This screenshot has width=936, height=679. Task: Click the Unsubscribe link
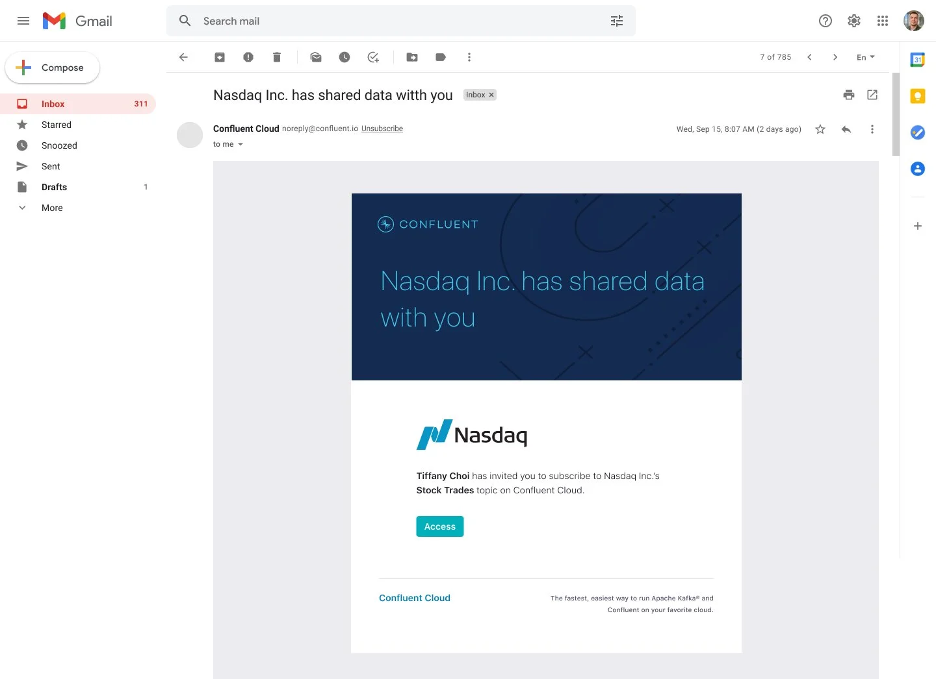point(382,129)
